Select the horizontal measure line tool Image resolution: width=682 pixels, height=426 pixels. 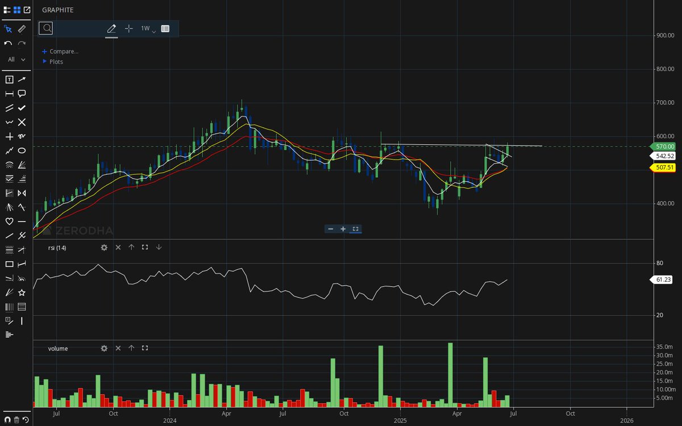pos(9,93)
